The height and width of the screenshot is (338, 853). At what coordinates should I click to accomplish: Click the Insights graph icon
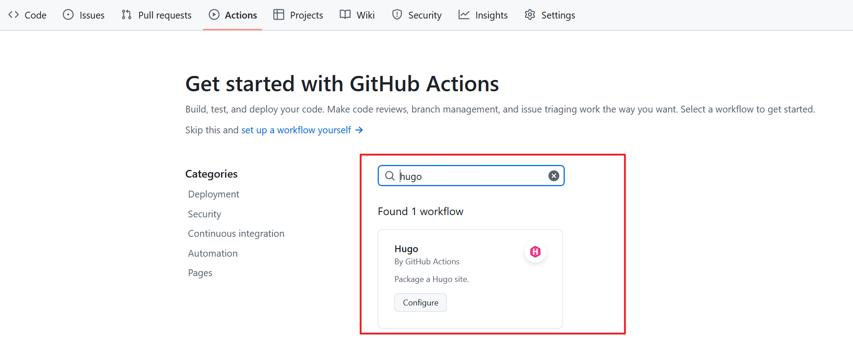point(464,14)
